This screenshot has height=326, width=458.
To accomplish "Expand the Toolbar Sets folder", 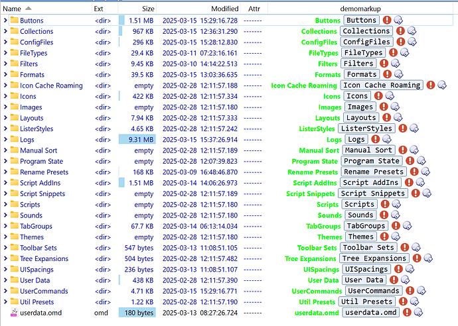I will (x=5, y=248).
